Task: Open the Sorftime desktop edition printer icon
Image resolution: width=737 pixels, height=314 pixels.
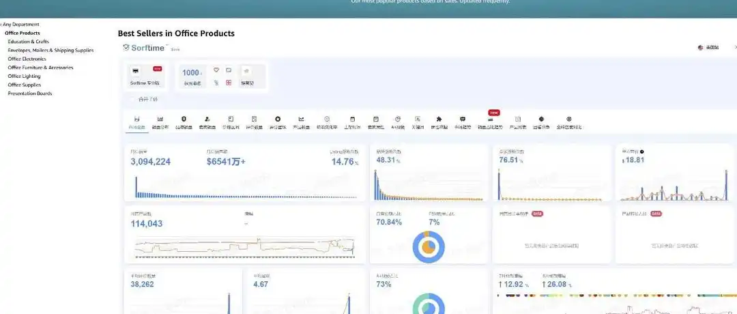Action: 136,71
